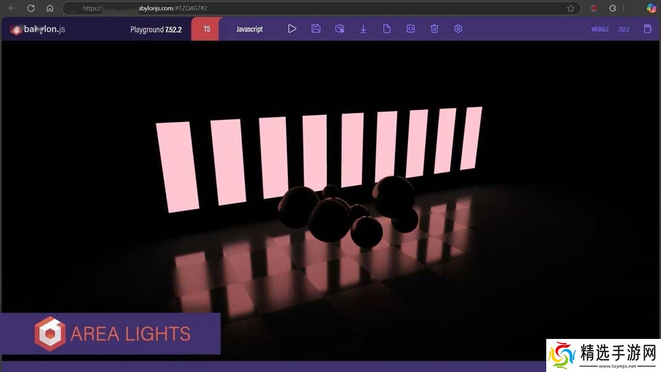Image resolution: width=661 pixels, height=372 pixels.
Task: Open the browser extensions puzzle icon
Action: point(612,8)
